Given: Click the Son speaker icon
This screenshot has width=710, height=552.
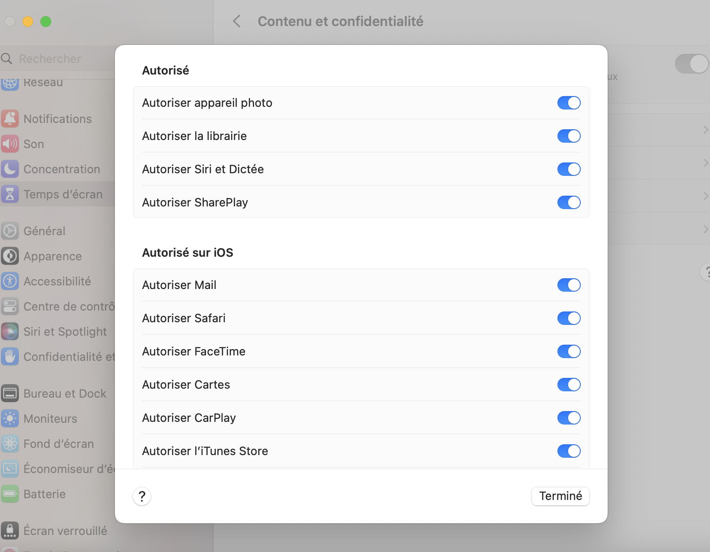Looking at the screenshot, I should tap(10, 144).
